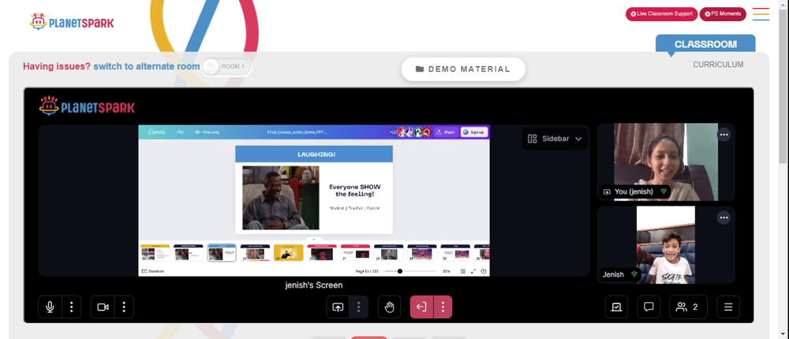Select slide thumbnail number 14
The width and height of the screenshot is (789, 339).
pyautogui.click(x=255, y=253)
